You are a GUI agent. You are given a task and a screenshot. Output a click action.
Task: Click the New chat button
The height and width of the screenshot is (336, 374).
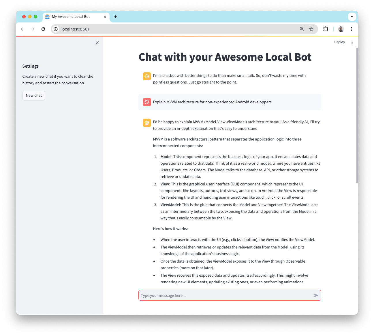pyautogui.click(x=34, y=95)
